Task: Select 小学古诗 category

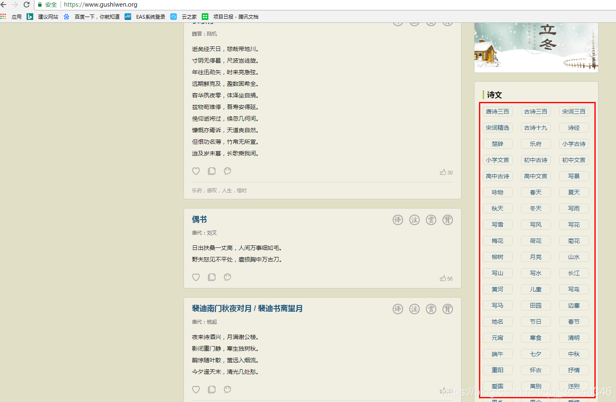Action: click(x=574, y=144)
